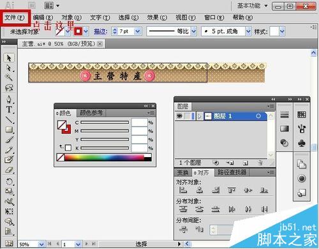Open fill color dropdown arrow
The image size is (319, 249).
68,32
